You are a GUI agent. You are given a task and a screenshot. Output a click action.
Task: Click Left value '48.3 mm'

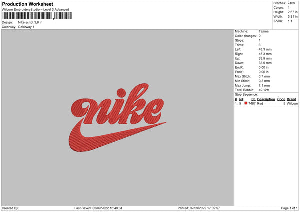point(265,49)
